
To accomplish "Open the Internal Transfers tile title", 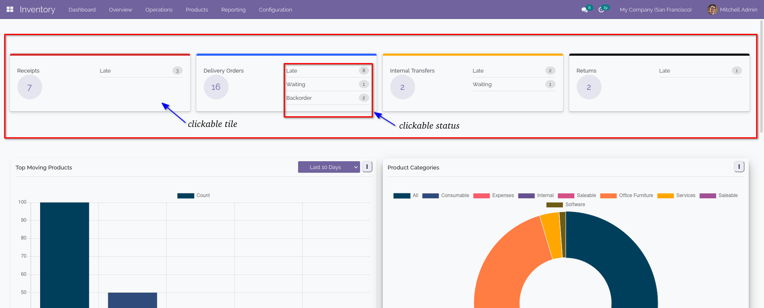I will 412,71.
